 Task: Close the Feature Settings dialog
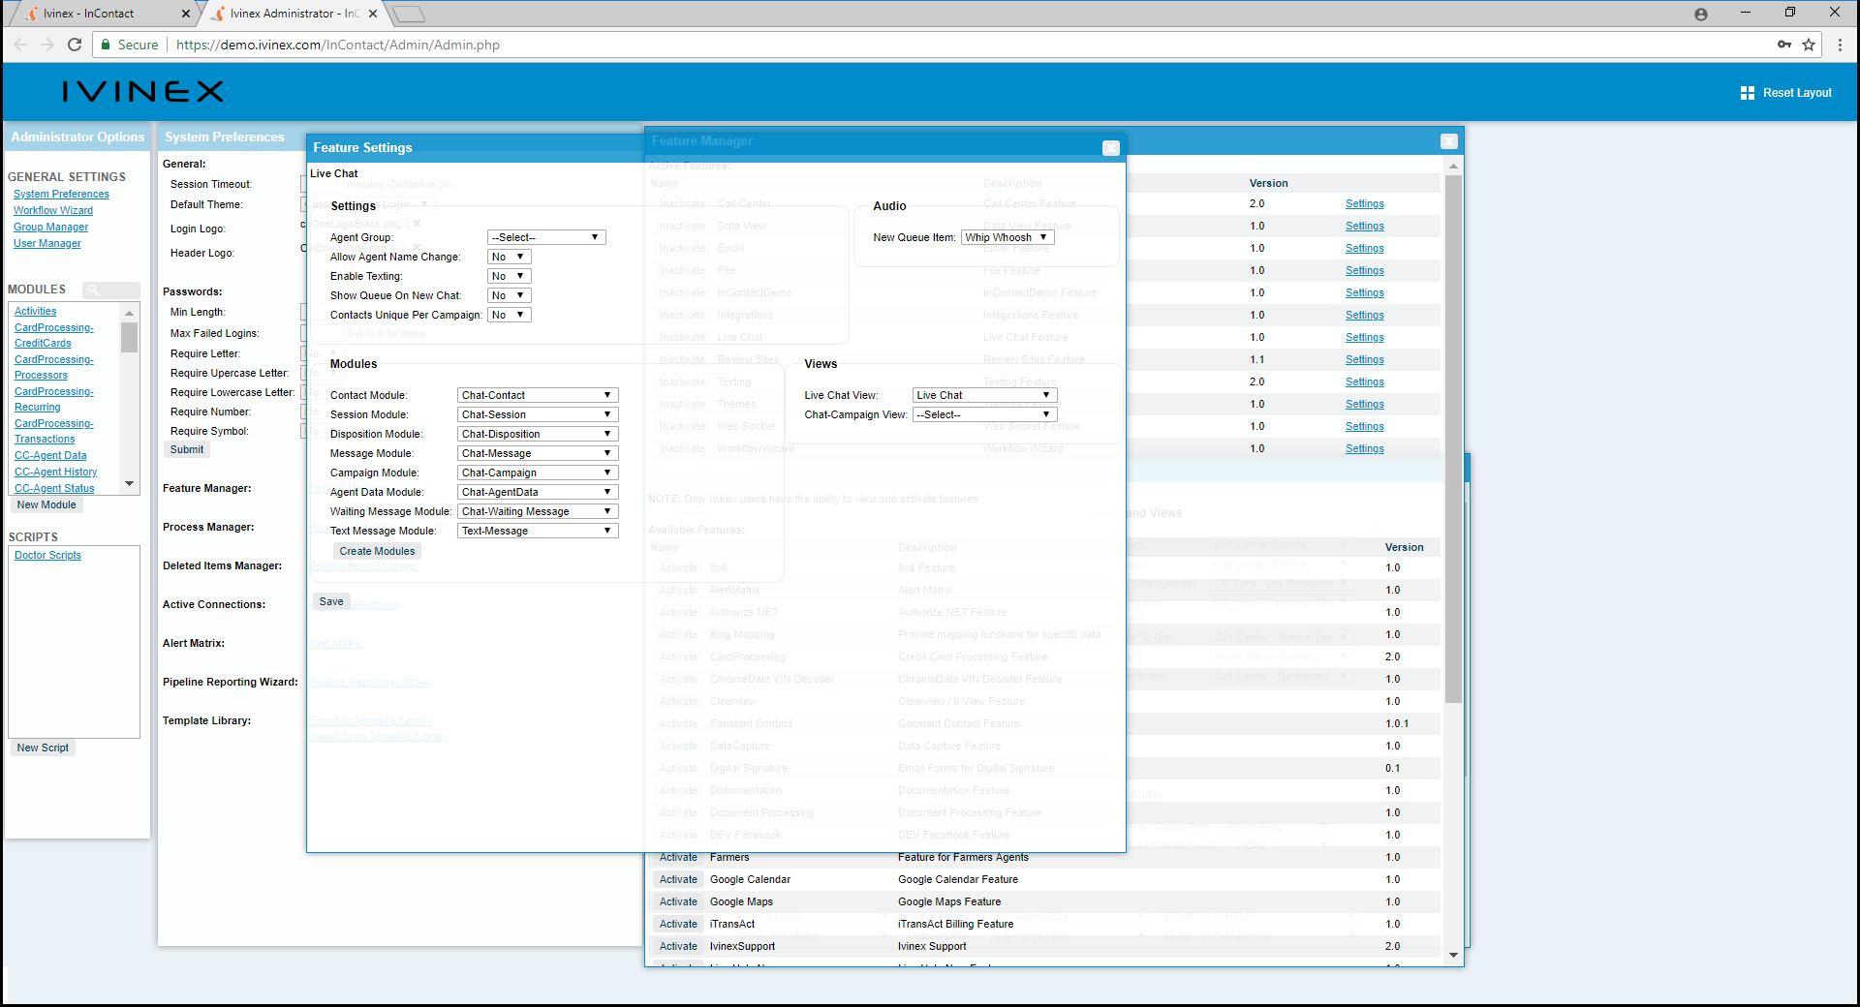pos(1111,148)
